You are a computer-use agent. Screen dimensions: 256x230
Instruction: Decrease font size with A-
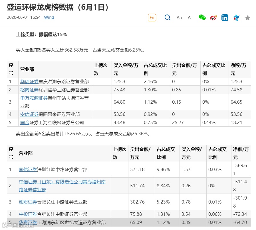(190, 18)
